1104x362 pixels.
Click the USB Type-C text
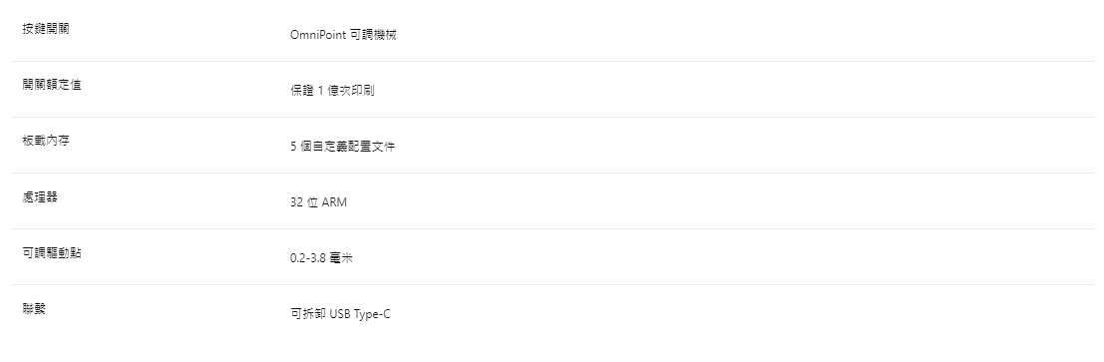pyautogui.click(x=360, y=314)
